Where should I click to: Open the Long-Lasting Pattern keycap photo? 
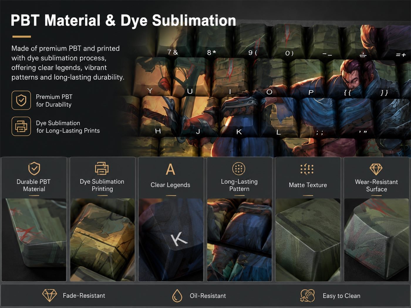point(239,240)
